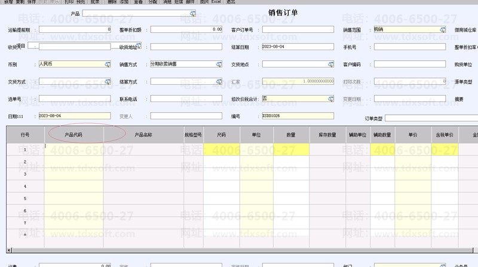478x267 pixels.
Task: Open the 产品 lookup icon at top
Action: (192, 13)
